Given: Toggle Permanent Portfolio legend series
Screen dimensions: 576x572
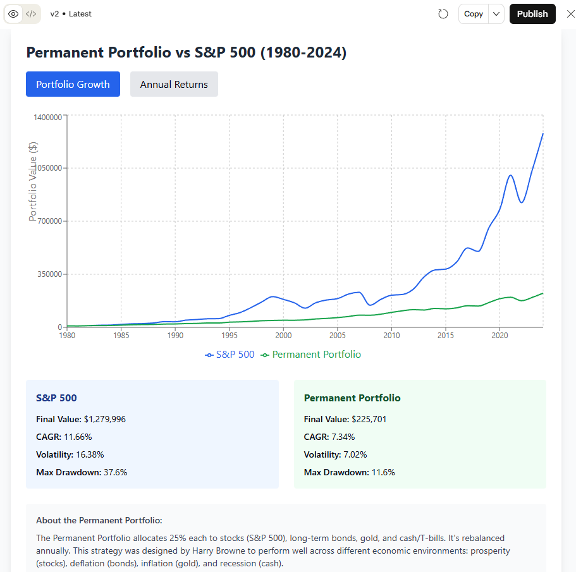Looking at the screenshot, I should pos(316,355).
